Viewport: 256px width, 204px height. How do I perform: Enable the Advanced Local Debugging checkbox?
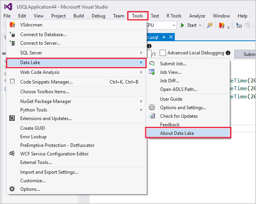coord(163,53)
